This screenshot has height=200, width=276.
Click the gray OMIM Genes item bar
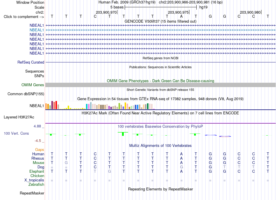coord(160,85)
